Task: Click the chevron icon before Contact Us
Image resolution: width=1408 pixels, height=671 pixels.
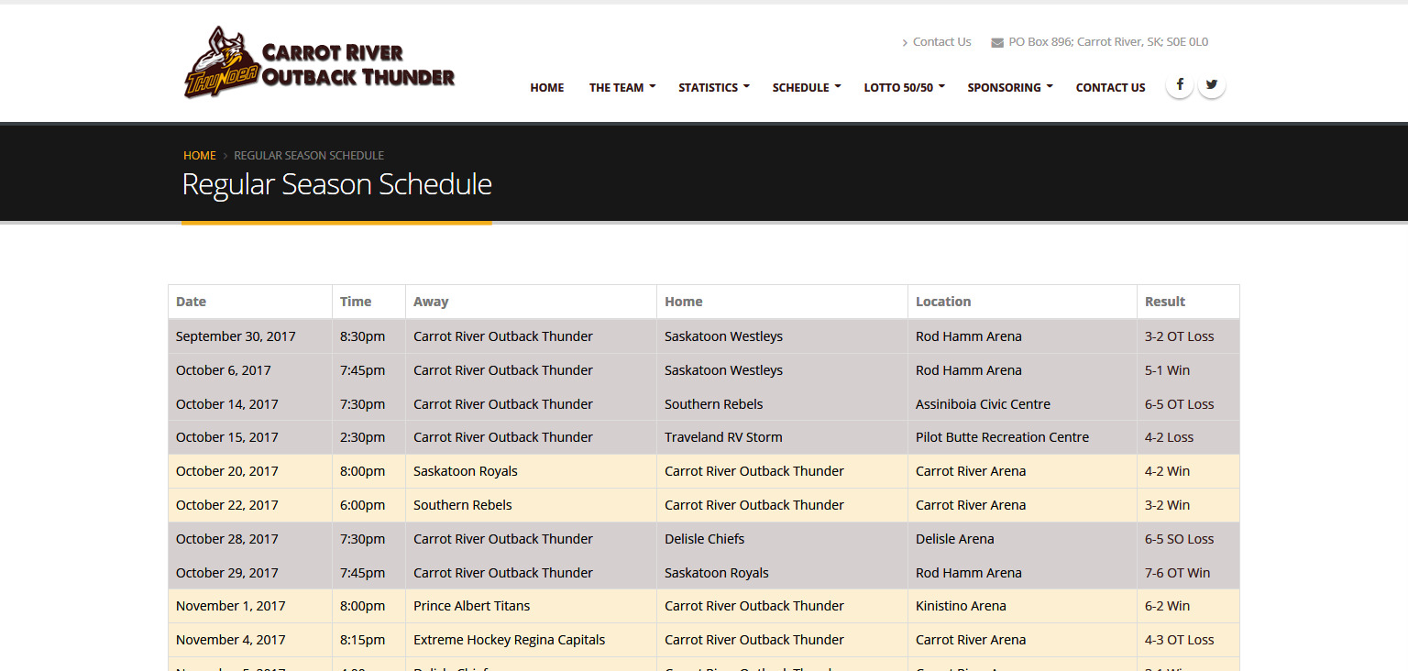Action: click(x=905, y=42)
